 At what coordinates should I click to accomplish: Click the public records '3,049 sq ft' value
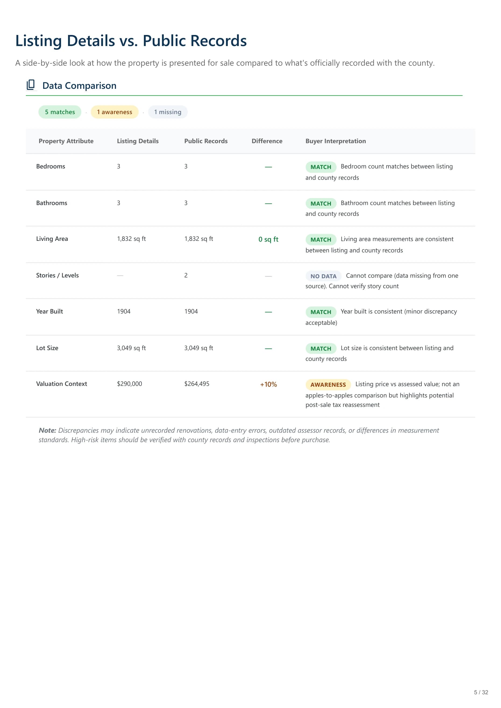click(199, 348)
